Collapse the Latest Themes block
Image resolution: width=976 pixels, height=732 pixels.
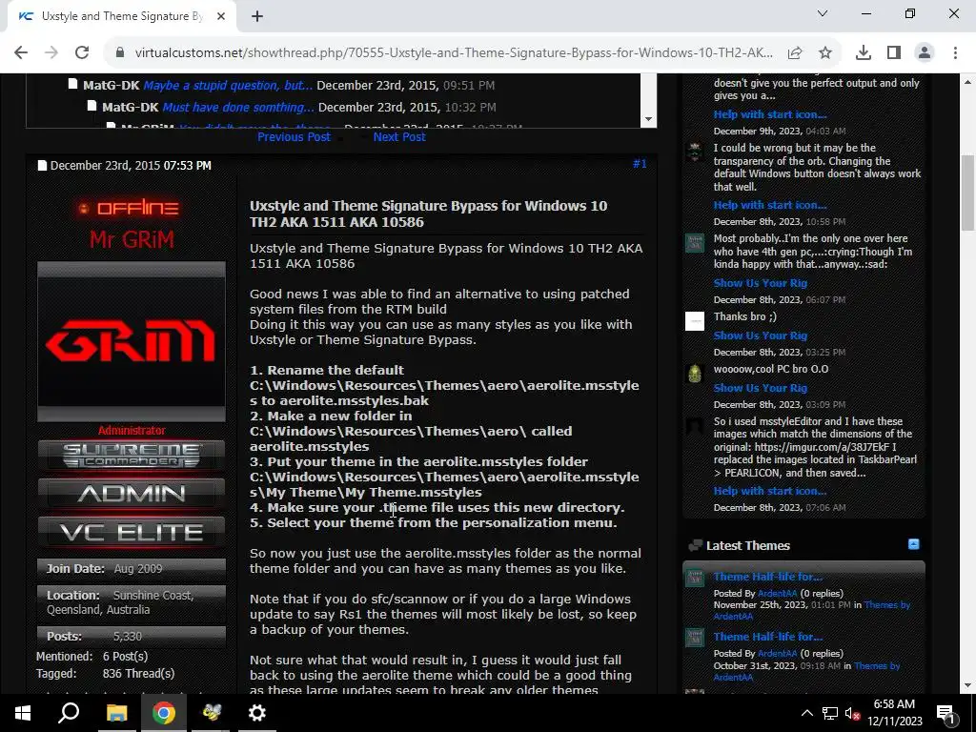pos(913,544)
